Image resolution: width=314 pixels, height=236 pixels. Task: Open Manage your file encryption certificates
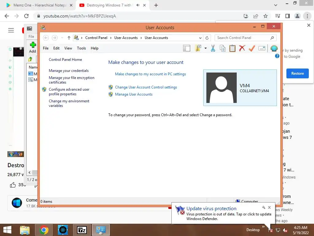pyautogui.click(x=71, y=80)
